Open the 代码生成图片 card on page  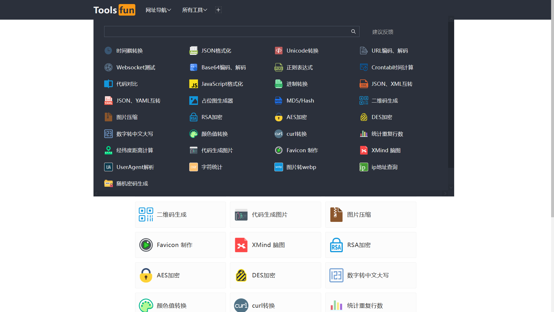pos(276,215)
